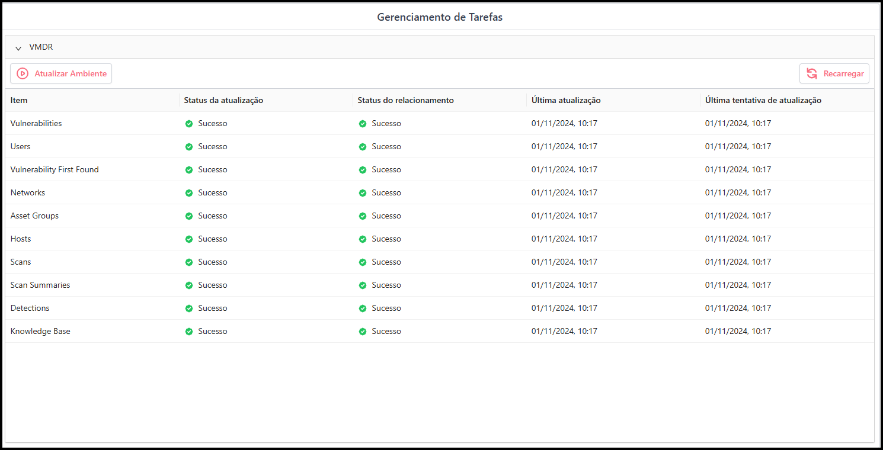Click the refresh icon on Recarregar button
Viewport: 883px width, 450px height.
click(x=811, y=73)
